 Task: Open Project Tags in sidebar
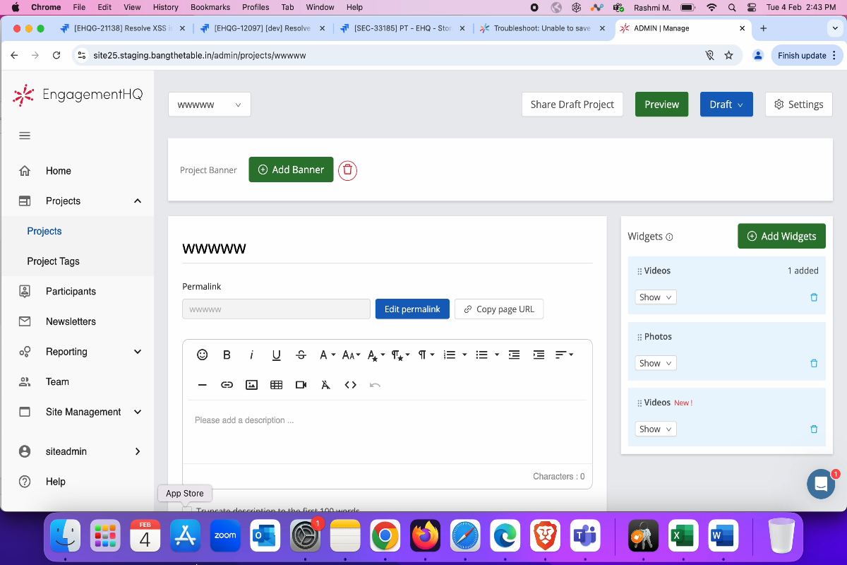pos(53,261)
